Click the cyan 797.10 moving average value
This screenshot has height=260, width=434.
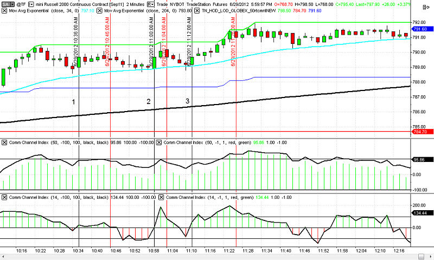tap(87, 11)
